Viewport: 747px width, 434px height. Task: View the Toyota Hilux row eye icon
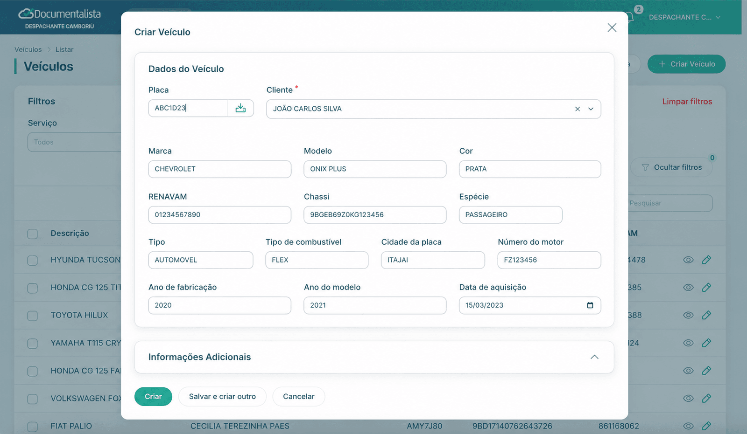(688, 315)
